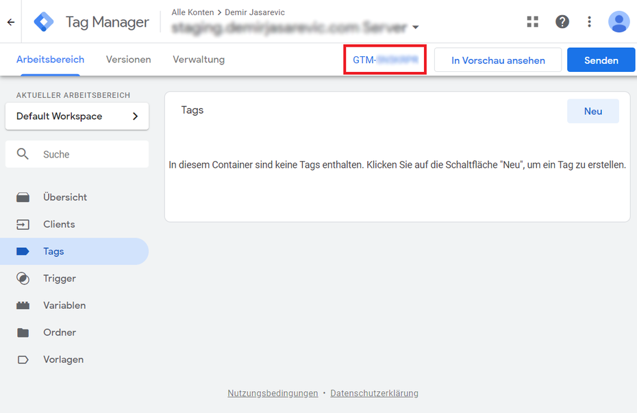This screenshot has width=637, height=413.
Task: Click the Vorlagen outline tag icon
Action: 23,360
